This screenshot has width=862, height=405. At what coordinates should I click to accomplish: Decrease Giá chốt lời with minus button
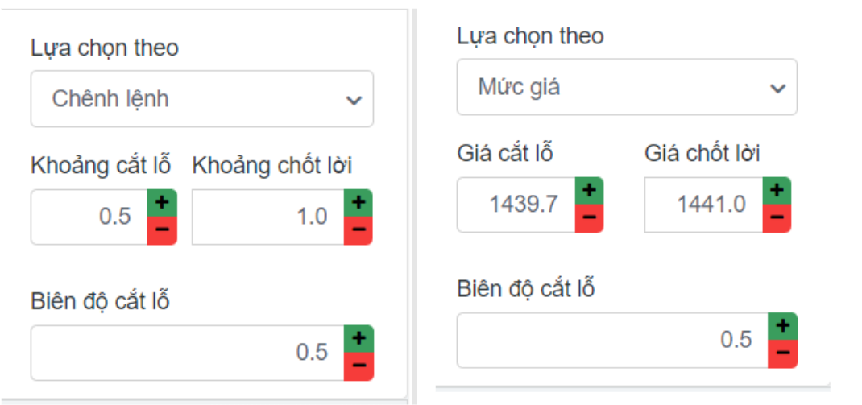click(x=777, y=218)
